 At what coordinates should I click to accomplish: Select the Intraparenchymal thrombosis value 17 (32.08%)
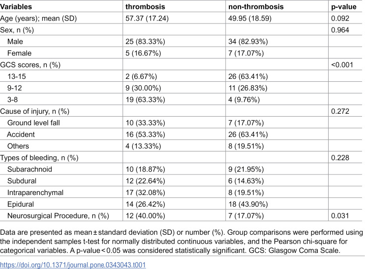(x=145, y=193)
